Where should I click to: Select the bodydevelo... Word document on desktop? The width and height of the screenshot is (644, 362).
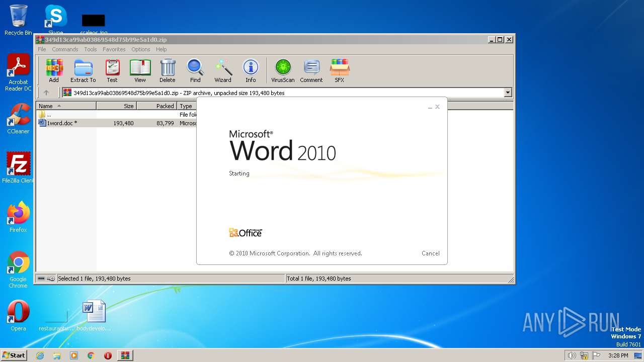tap(94, 316)
